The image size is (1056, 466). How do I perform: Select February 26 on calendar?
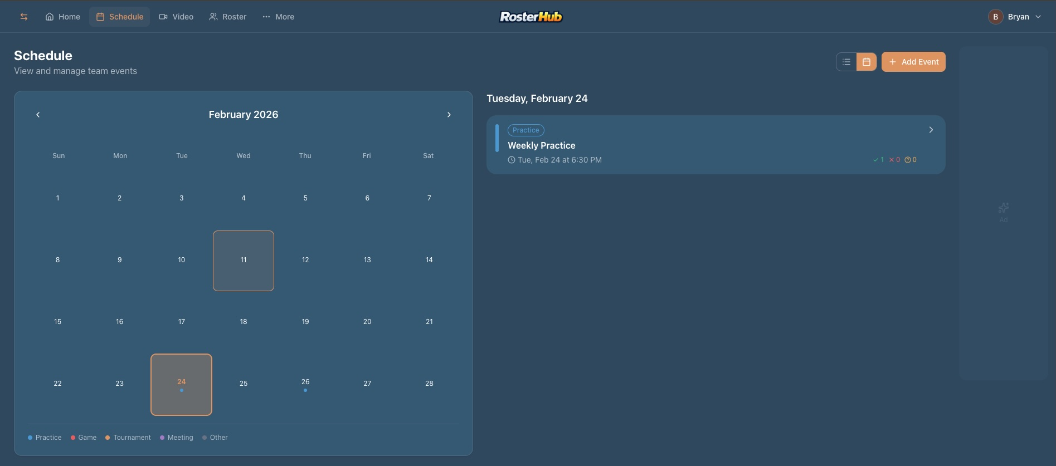pyautogui.click(x=305, y=384)
